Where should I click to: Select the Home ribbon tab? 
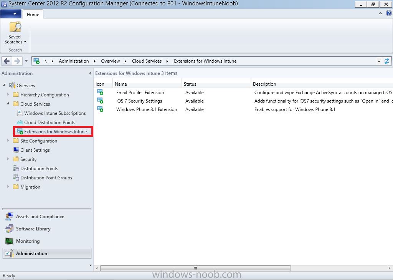(33, 14)
